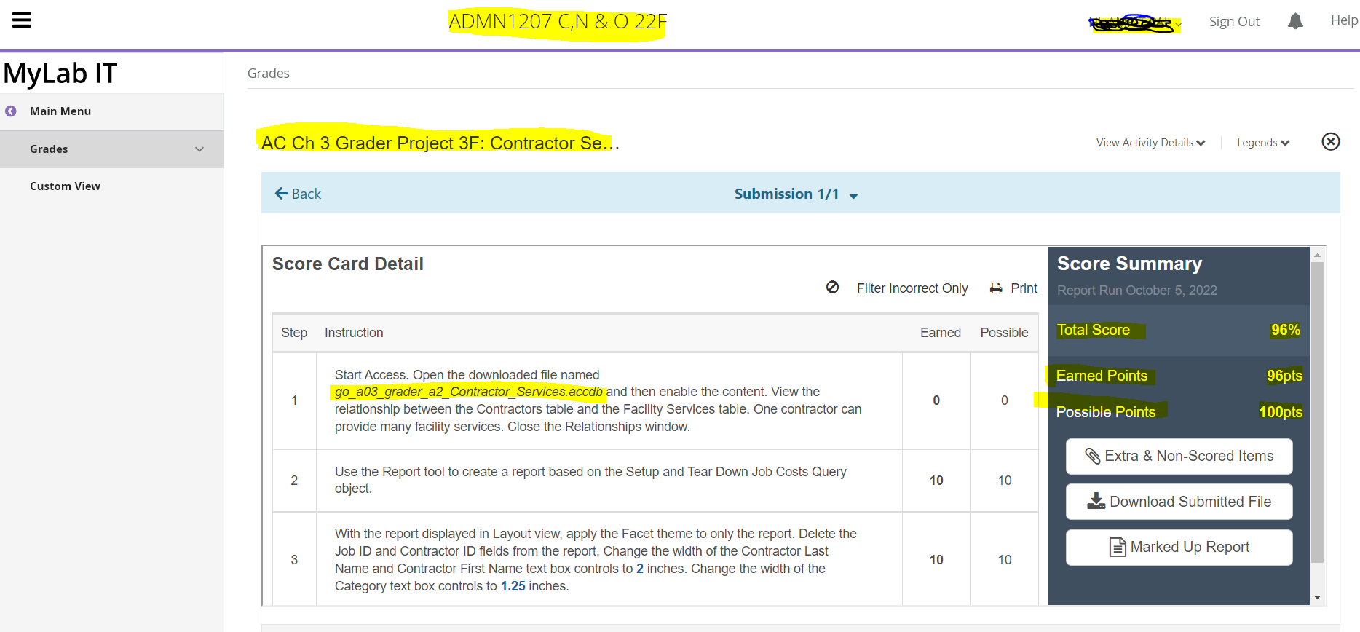Click step 2 Report tool instruction text
1360x632 pixels.
[x=590, y=481]
